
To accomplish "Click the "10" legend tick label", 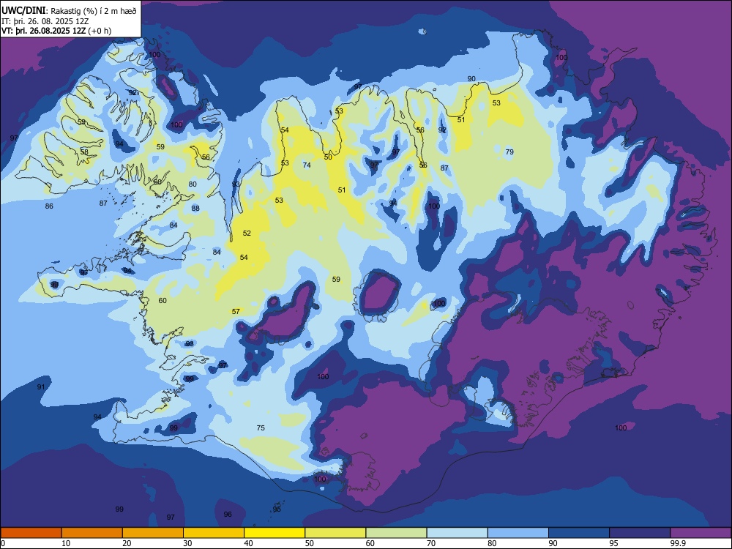I will 66,543.
